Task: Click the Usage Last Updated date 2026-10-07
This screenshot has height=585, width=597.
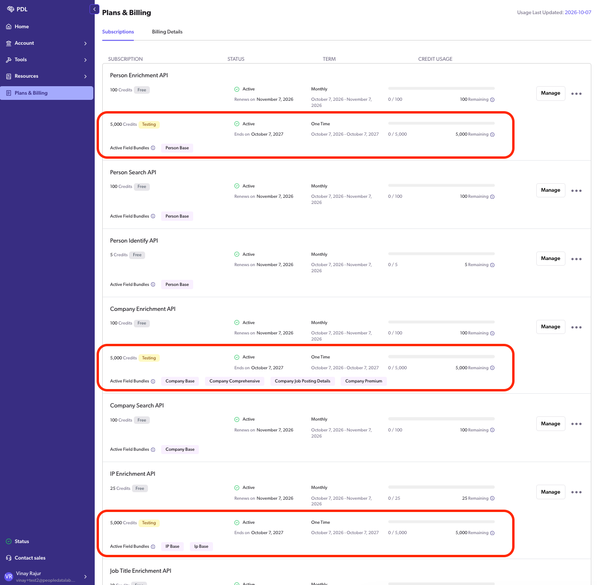Action: point(578,13)
